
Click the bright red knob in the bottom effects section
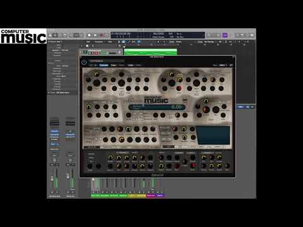coord(193,165)
